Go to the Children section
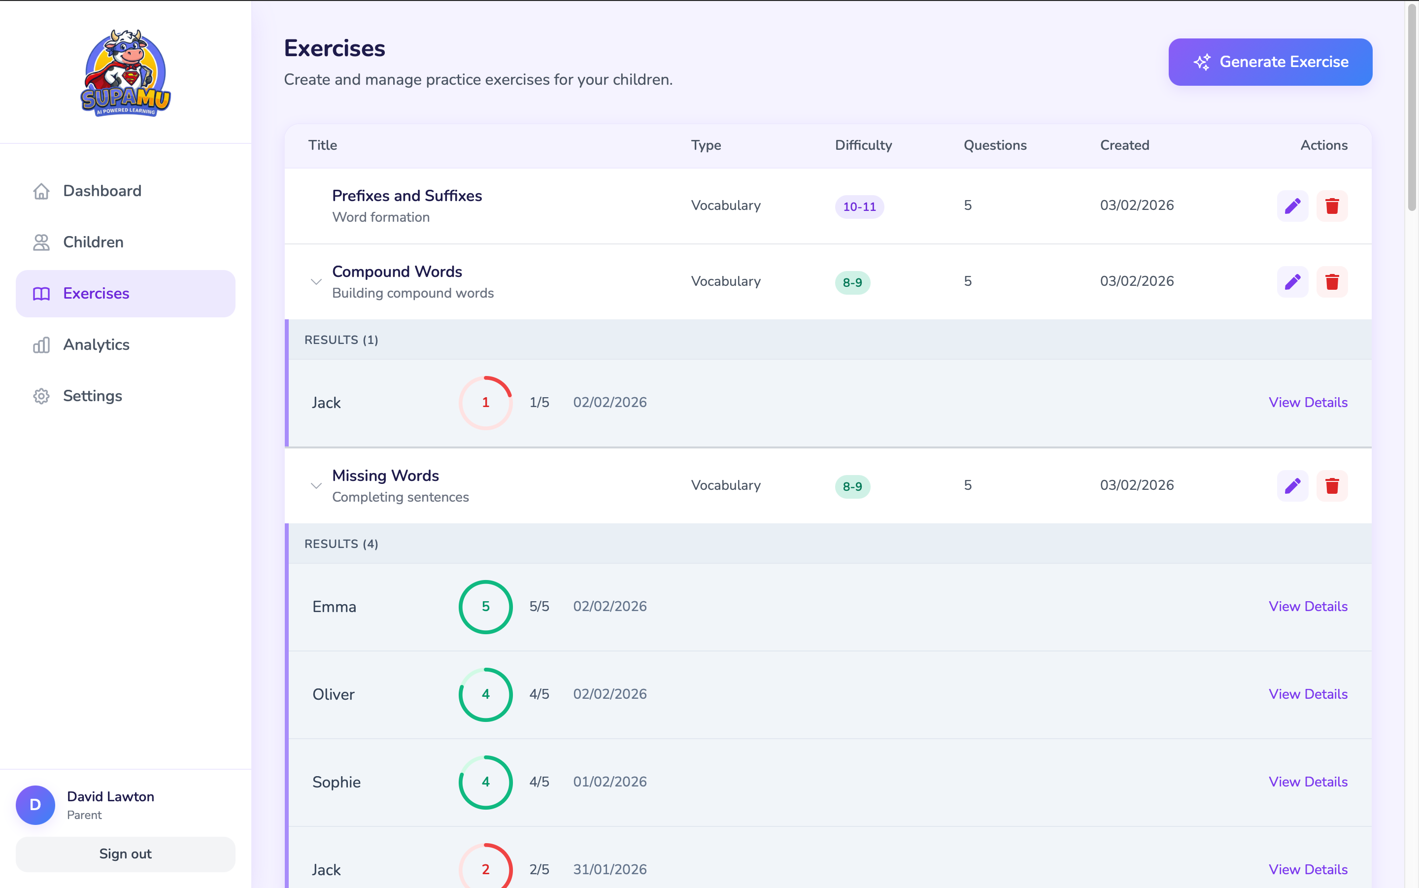This screenshot has width=1419, height=888. coord(93,242)
